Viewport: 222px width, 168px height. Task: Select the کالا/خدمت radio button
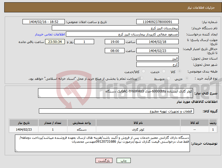click(x=144, y=71)
